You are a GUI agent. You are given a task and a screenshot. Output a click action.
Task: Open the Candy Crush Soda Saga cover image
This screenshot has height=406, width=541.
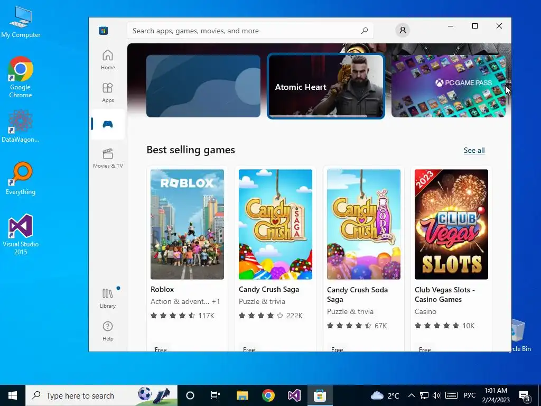(x=363, y=224)
